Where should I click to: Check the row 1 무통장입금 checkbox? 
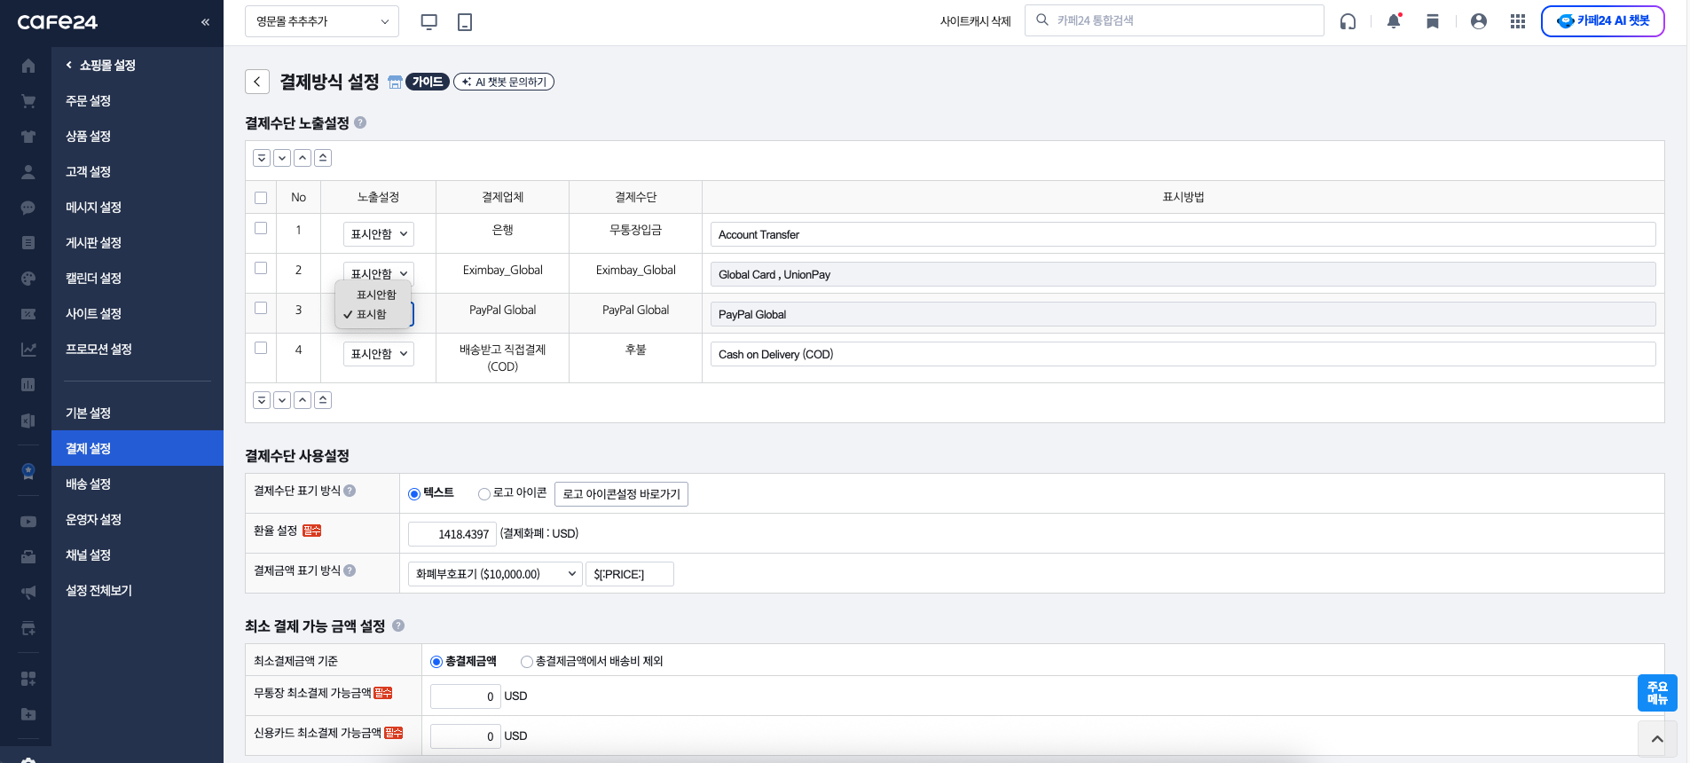click(261, 228)
